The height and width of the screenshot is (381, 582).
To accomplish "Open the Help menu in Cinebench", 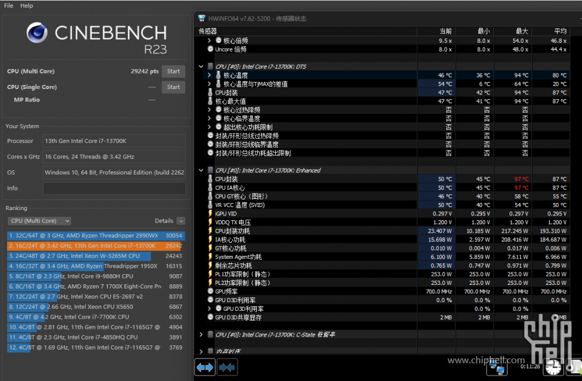I will (x=27, y=5).
